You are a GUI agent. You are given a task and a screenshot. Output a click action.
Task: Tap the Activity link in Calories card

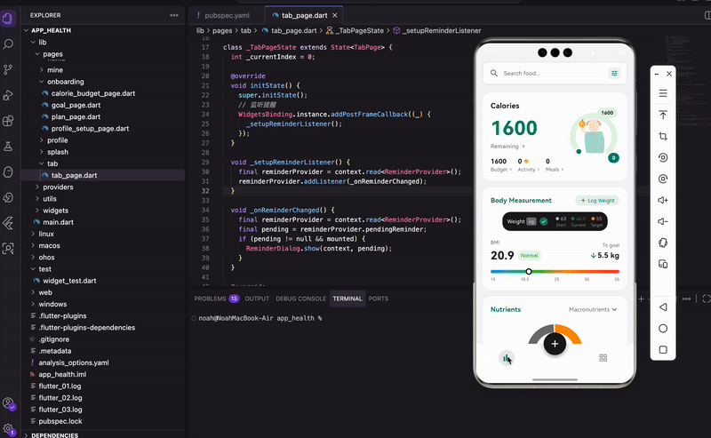[529, 170]
